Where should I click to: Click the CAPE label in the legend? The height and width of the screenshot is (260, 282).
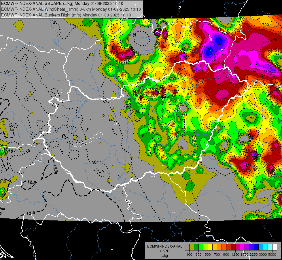click(x=164, y=251)
